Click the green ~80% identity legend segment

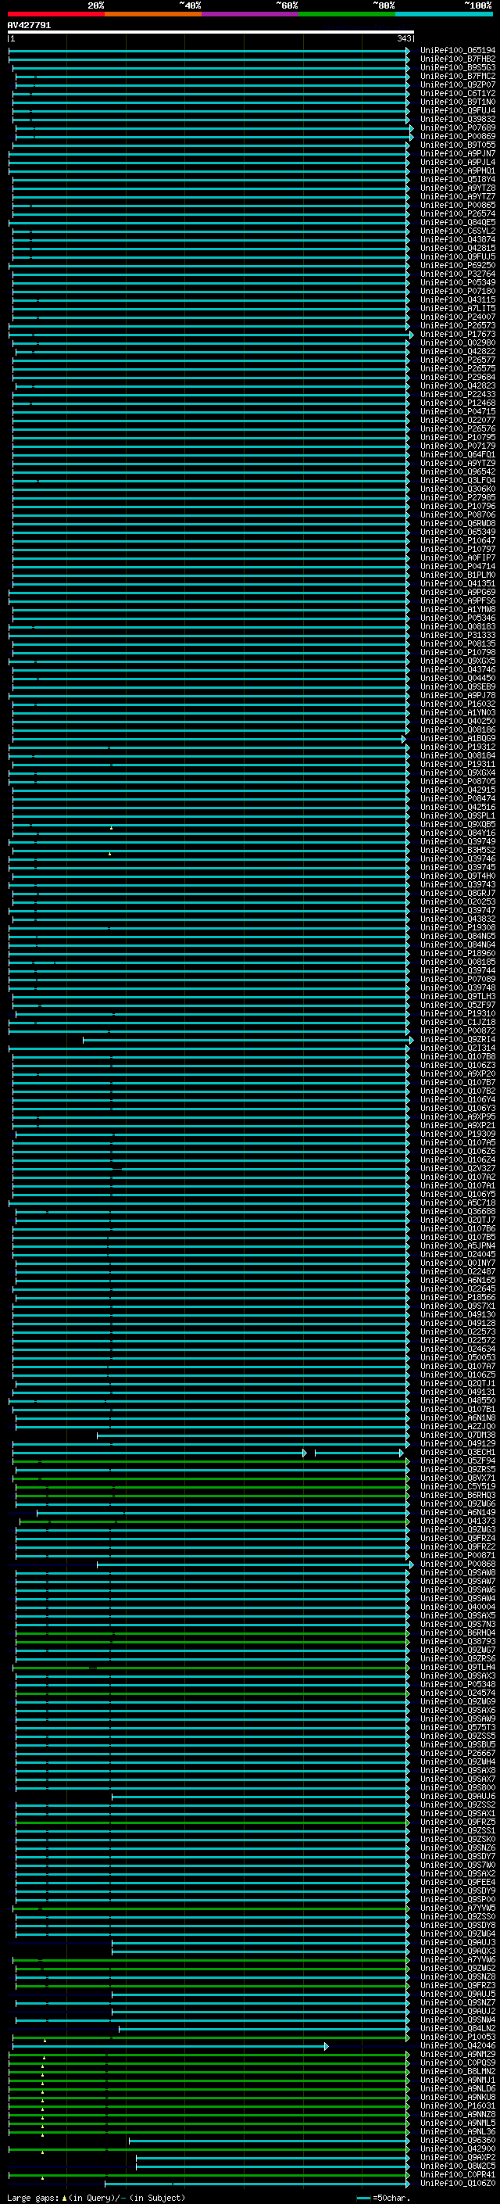(347, 14)
